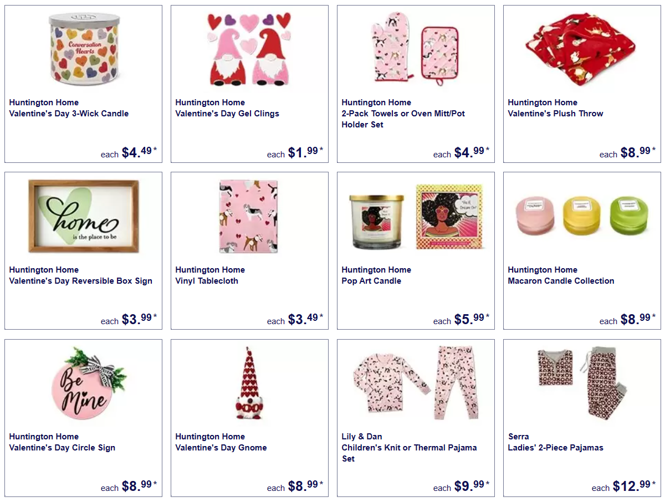
Task: Open the red Valentine's Plush Throw image
Action: pyautogui.click(x=582, y=49)
